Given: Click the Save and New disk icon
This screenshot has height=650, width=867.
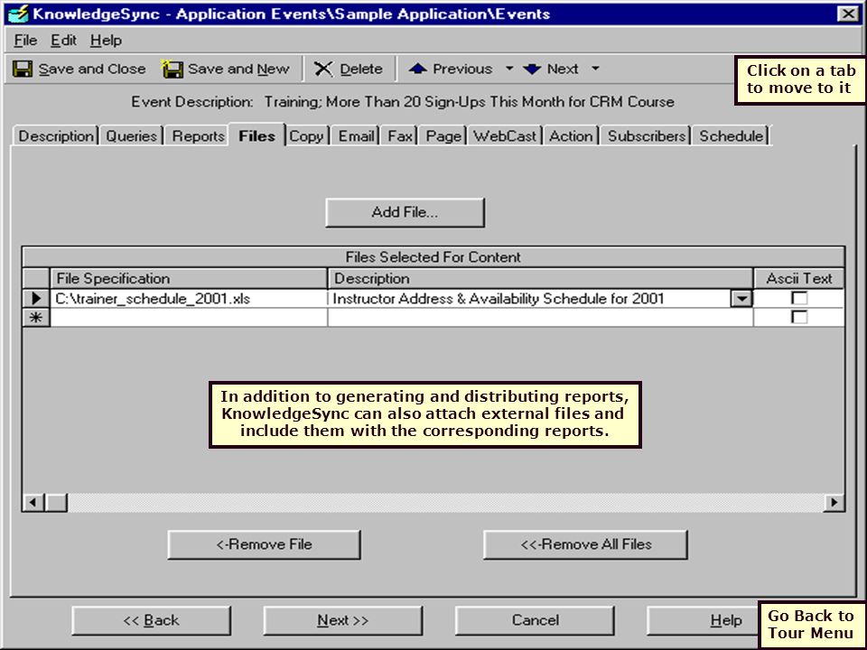Looking at the screenshot, I should coord(172,70).
